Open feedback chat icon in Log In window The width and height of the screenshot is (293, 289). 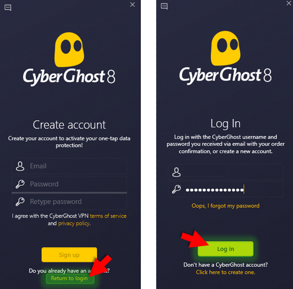pos(164,6)
